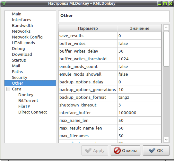Open the Main settings page

(17, 14)
